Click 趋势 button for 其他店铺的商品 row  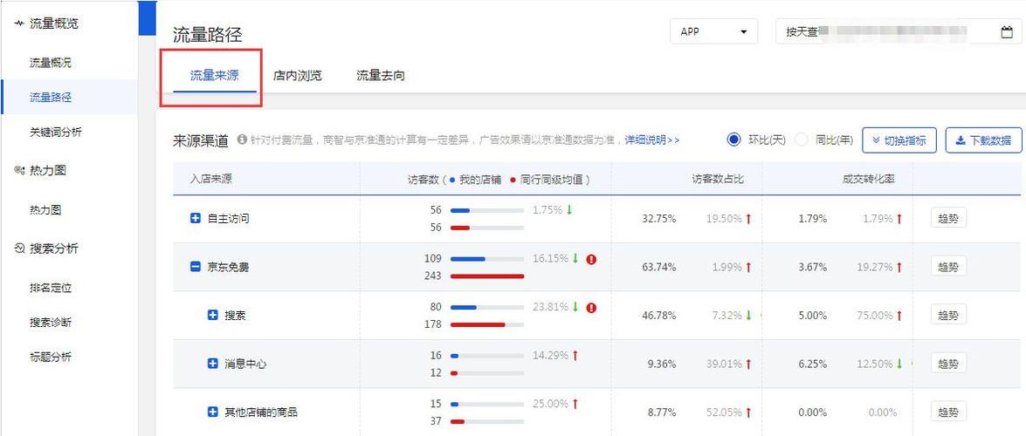pyautogui.click(x=948, y=412)
